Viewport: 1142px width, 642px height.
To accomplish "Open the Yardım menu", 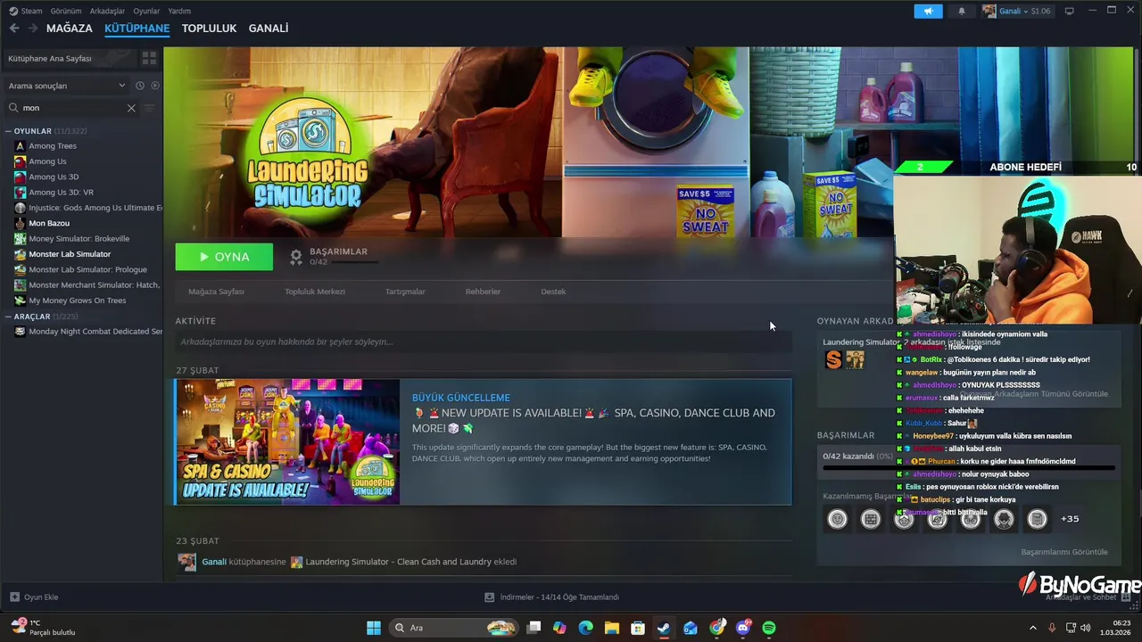I will (179, 11).
